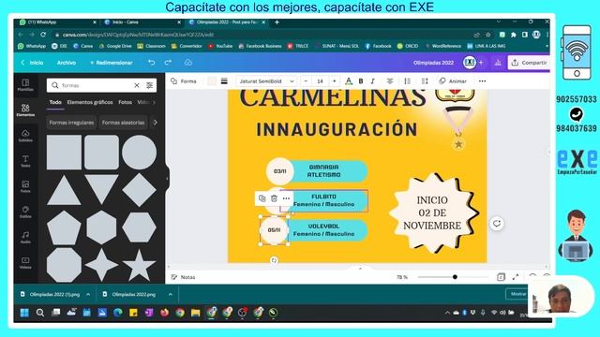Undo the last action in Canva

click(152, 63)
